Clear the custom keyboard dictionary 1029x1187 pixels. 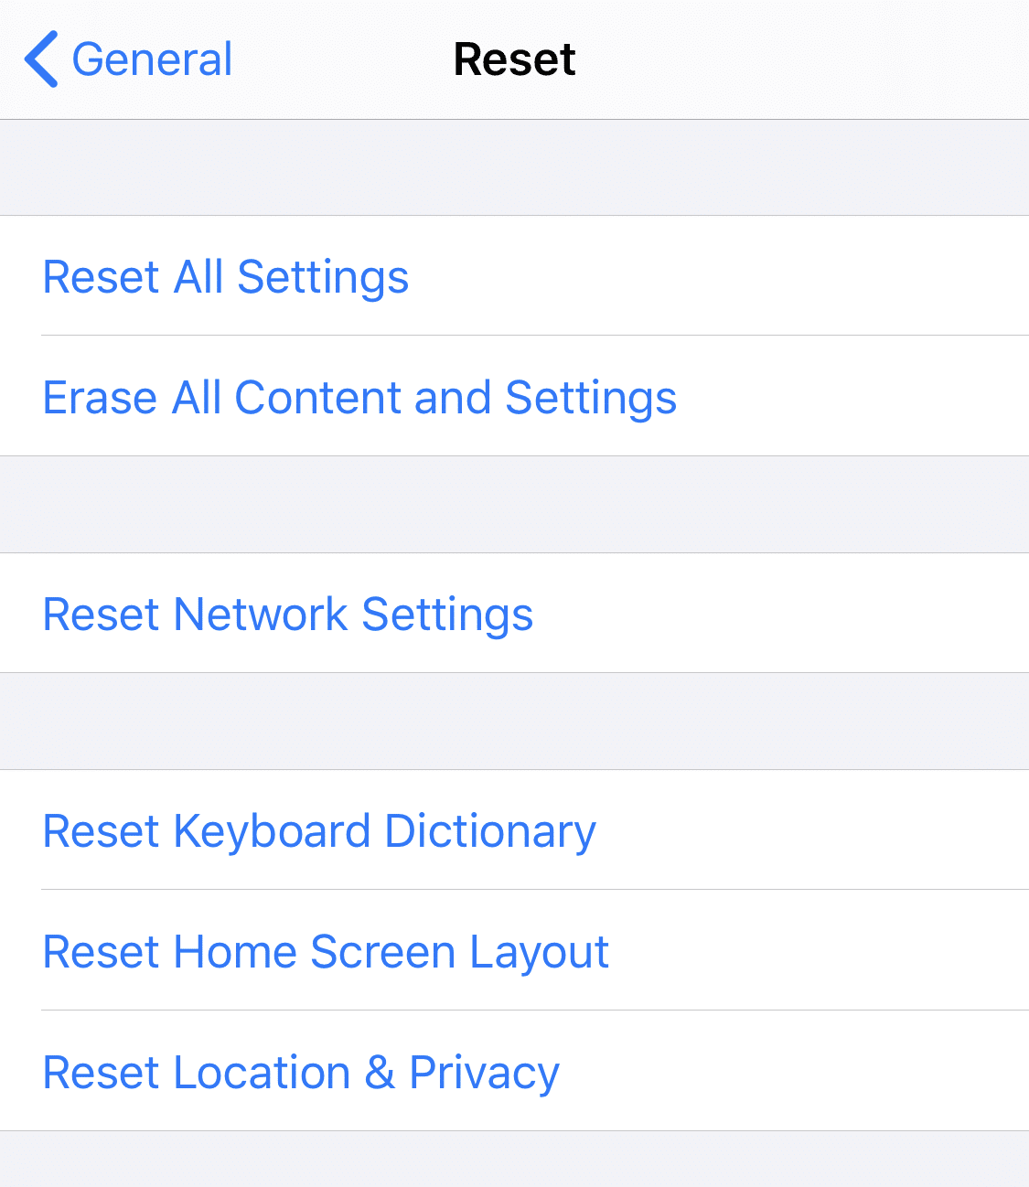click(318, 830)
